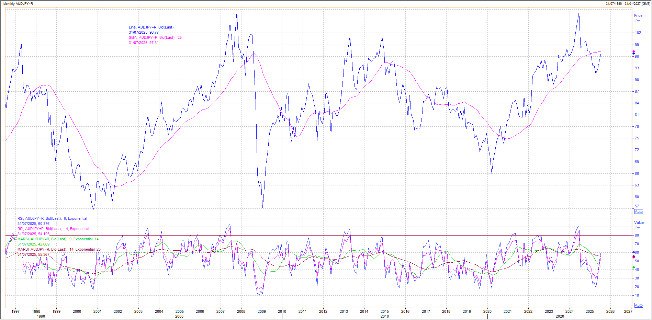652x320 pixels.
Task: Select the Line AUDJPY=R Bid(Last) legend label
Action: (151, 27)
